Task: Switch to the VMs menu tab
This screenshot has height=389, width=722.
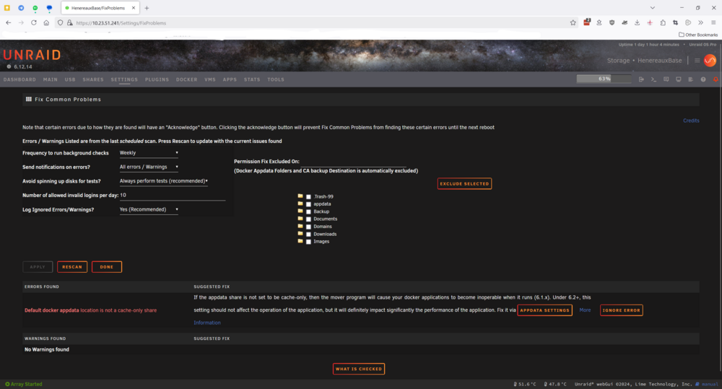Action: click(x=210, y=79)
